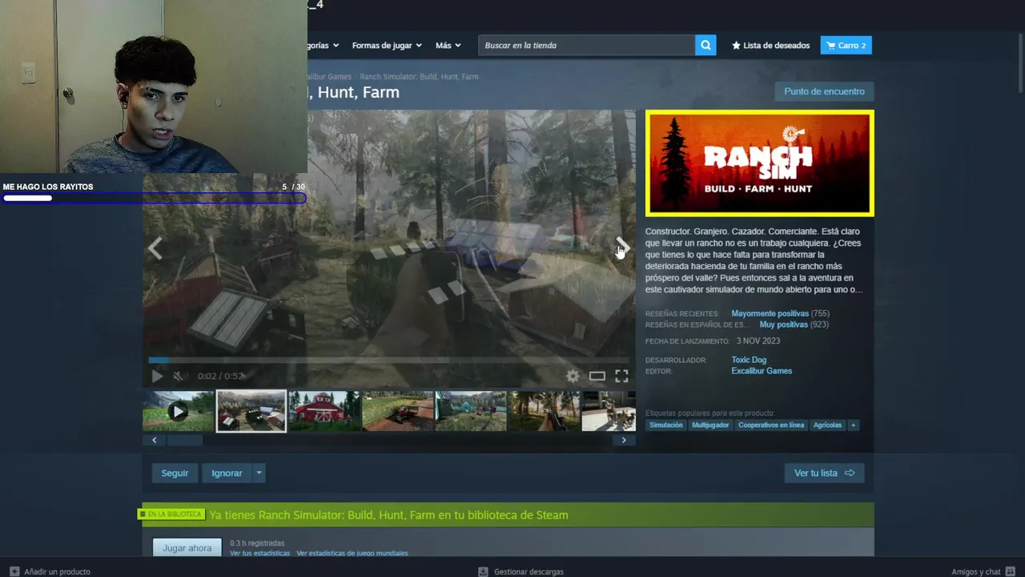
Task: Go to previous media with left arrow
Action: coord(155,248)
